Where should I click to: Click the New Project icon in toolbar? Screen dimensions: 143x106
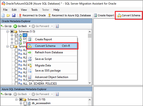[x=3, y=15]
